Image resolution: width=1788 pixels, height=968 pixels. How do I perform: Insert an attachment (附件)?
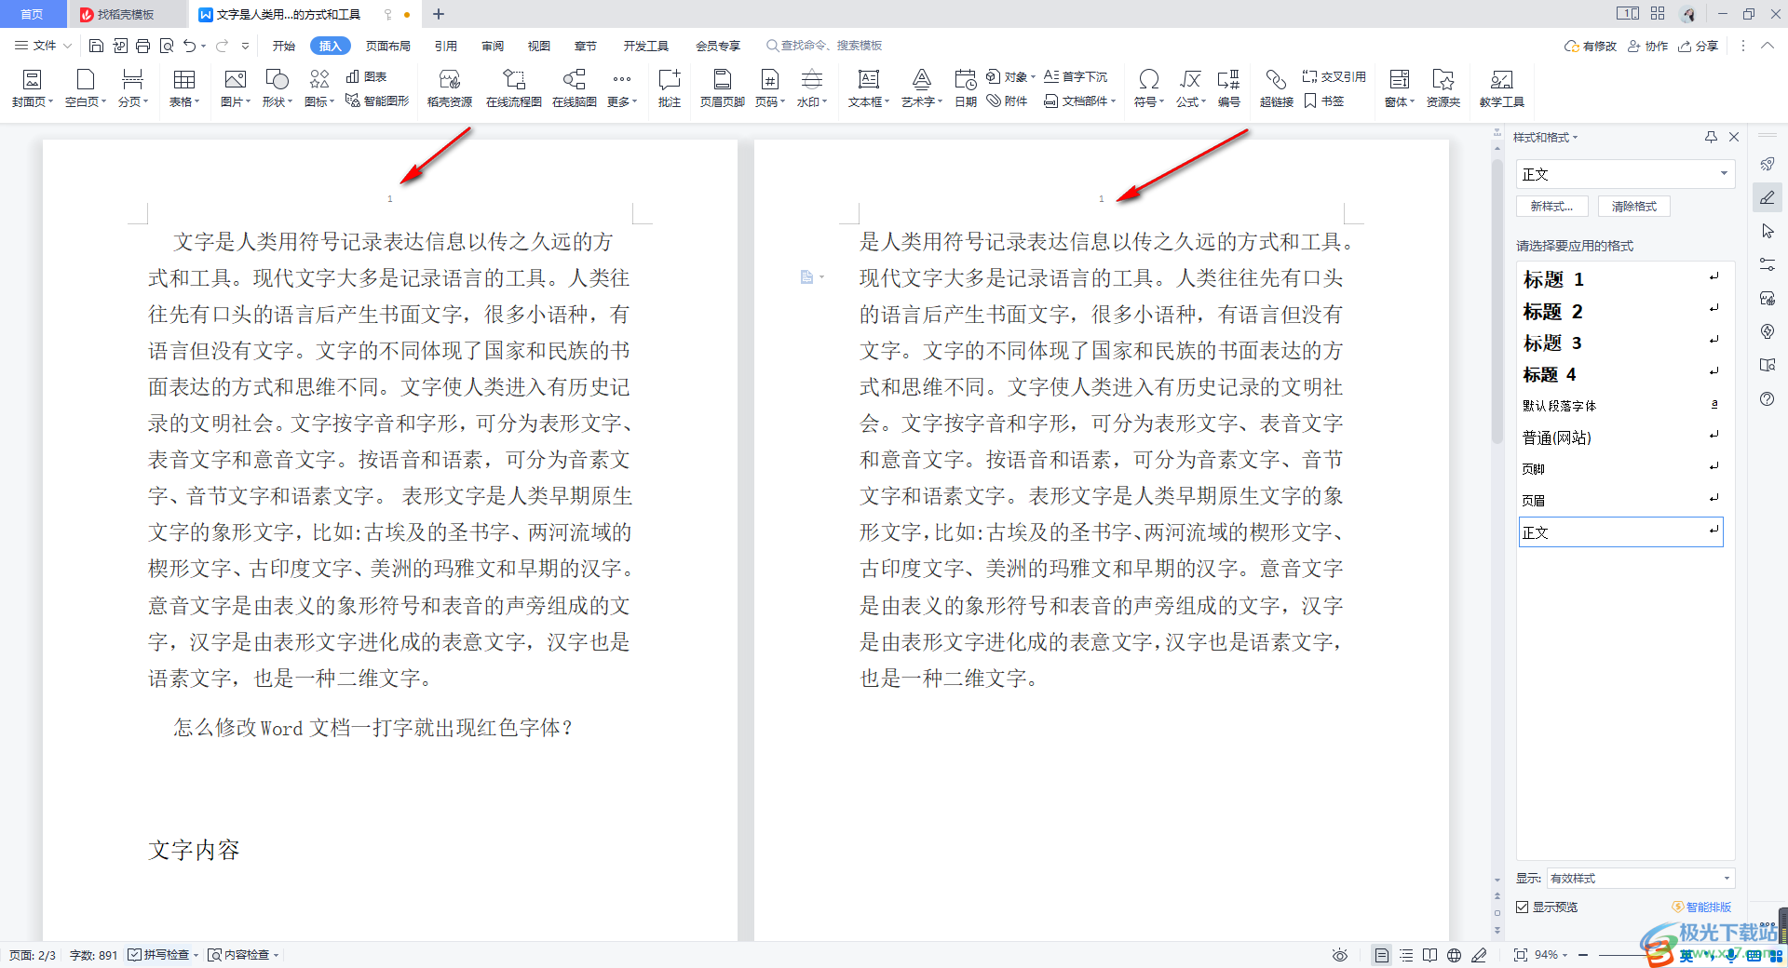[x=1007, y=101]
